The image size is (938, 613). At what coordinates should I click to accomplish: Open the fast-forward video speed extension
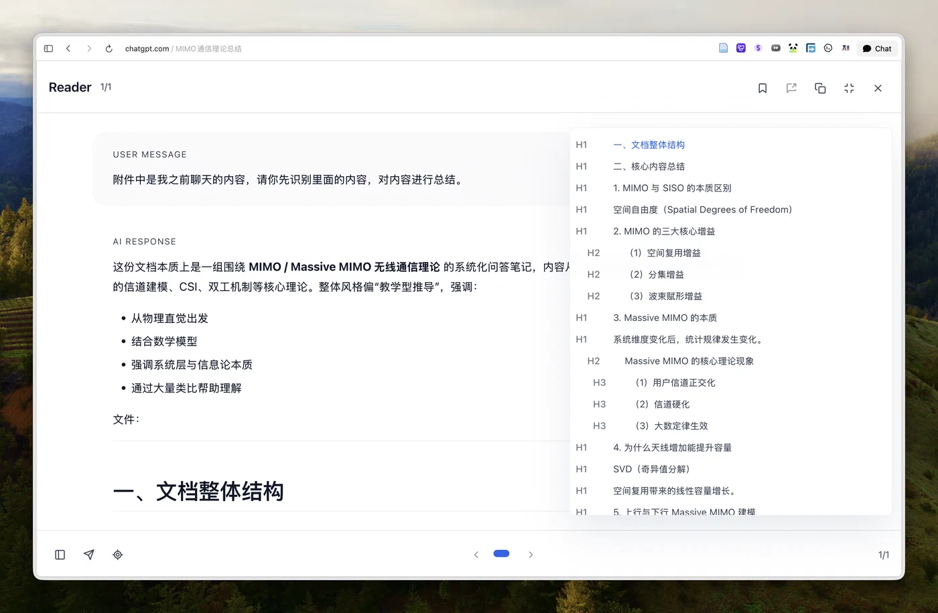point(775,48)
